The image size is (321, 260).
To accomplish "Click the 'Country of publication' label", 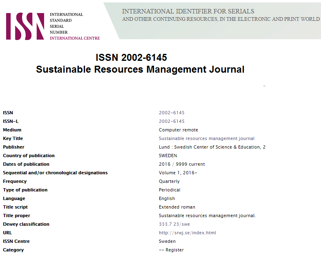I will point(29,156).
